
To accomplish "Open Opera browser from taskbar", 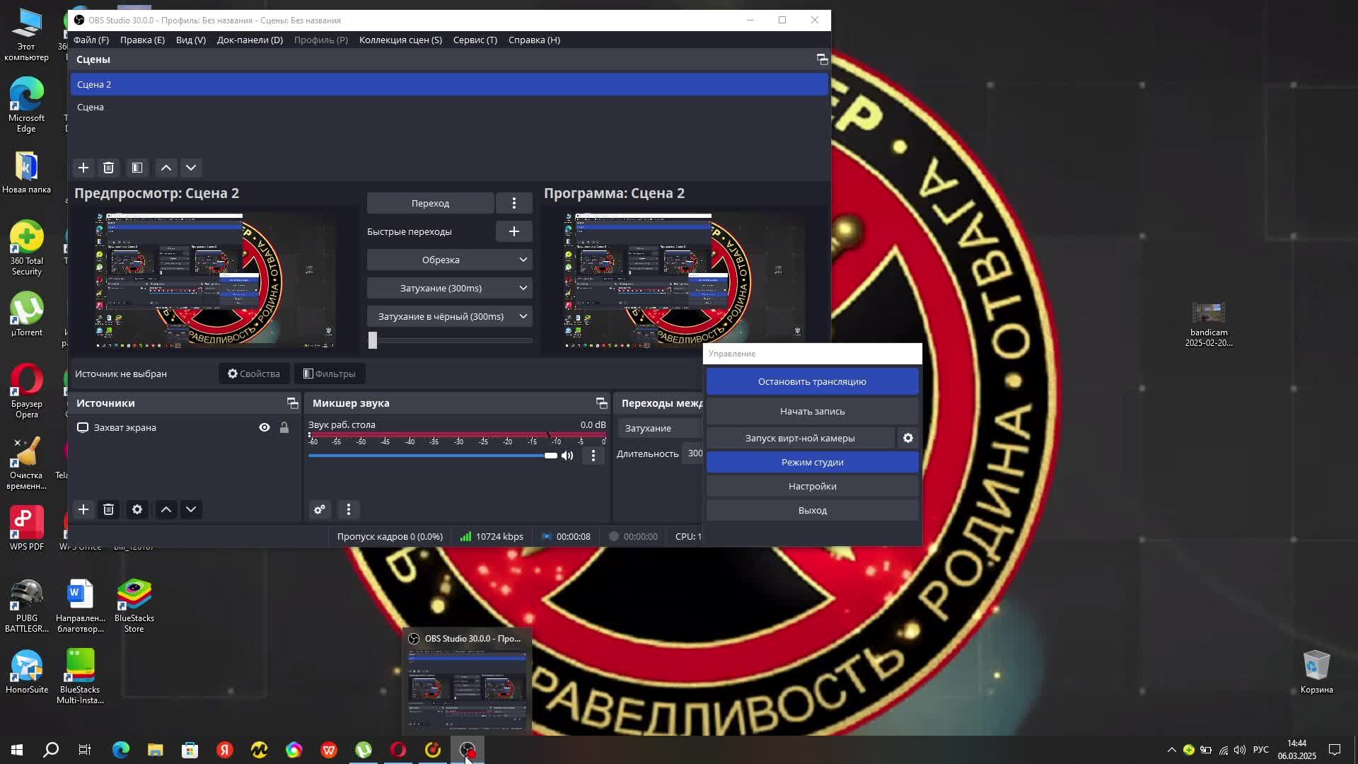I will pyautogui.click(x=398, y=750).
